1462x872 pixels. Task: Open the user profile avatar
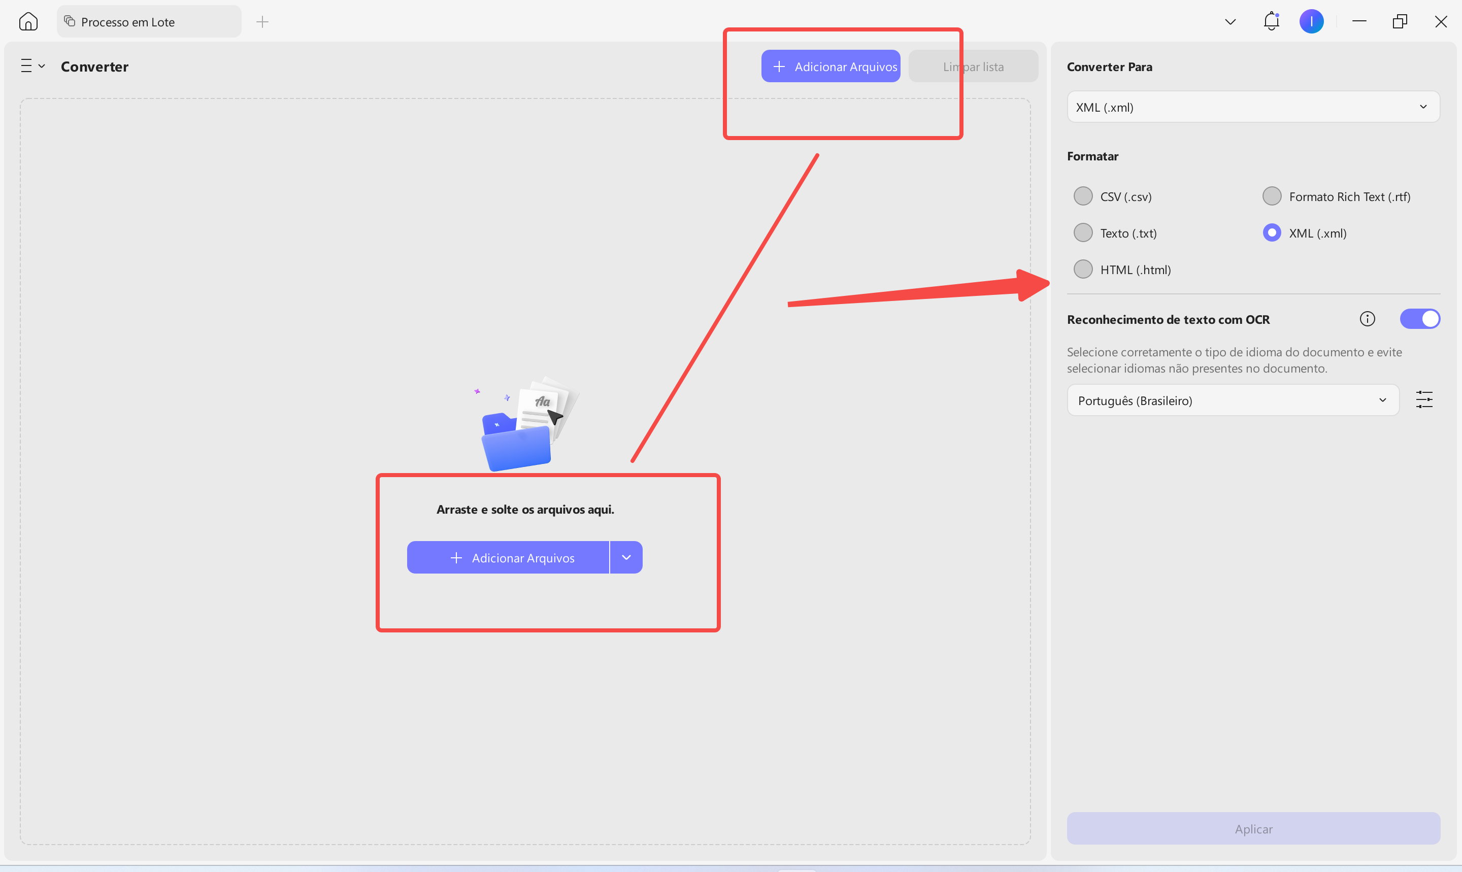click(x=1311, y=22)
